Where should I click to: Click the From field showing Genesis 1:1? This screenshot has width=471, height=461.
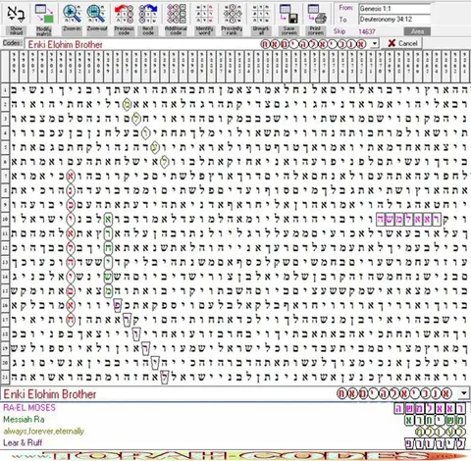(x=394, y=9)
